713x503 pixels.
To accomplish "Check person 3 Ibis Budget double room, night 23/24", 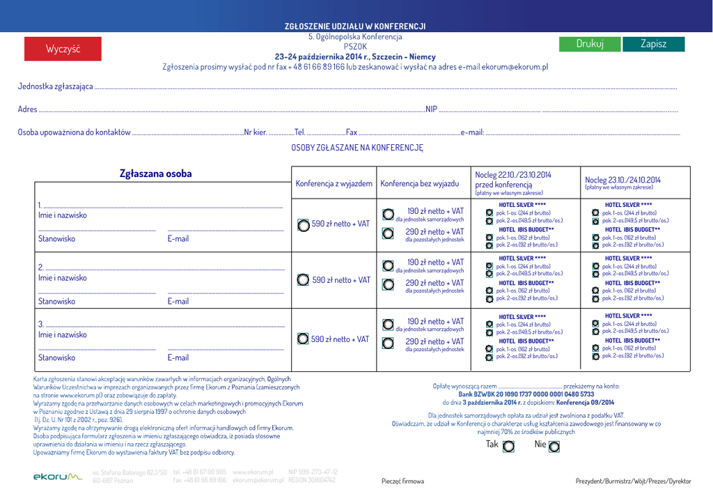I will [x=595, y=356].
